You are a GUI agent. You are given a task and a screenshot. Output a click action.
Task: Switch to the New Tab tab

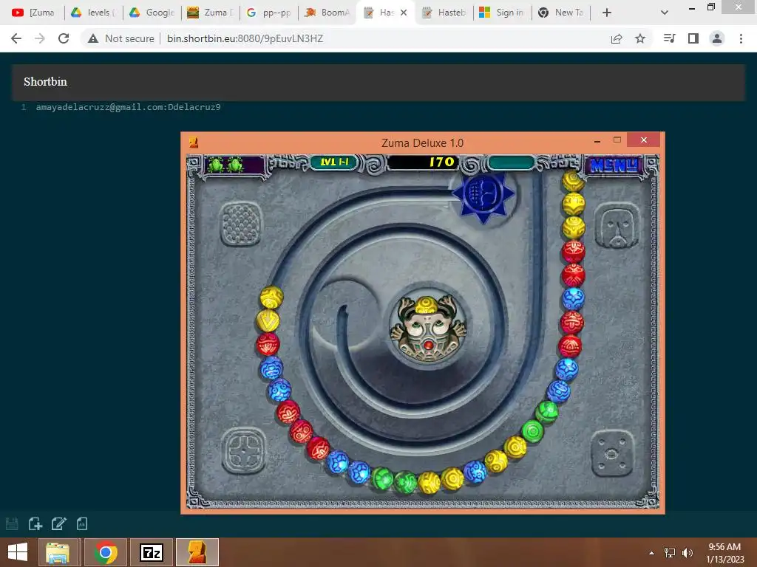561,13
